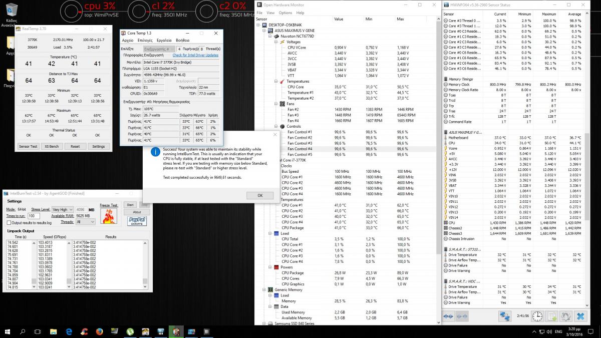Collapse the ASUS MAXIMUS V GENE node

point(264,31)
